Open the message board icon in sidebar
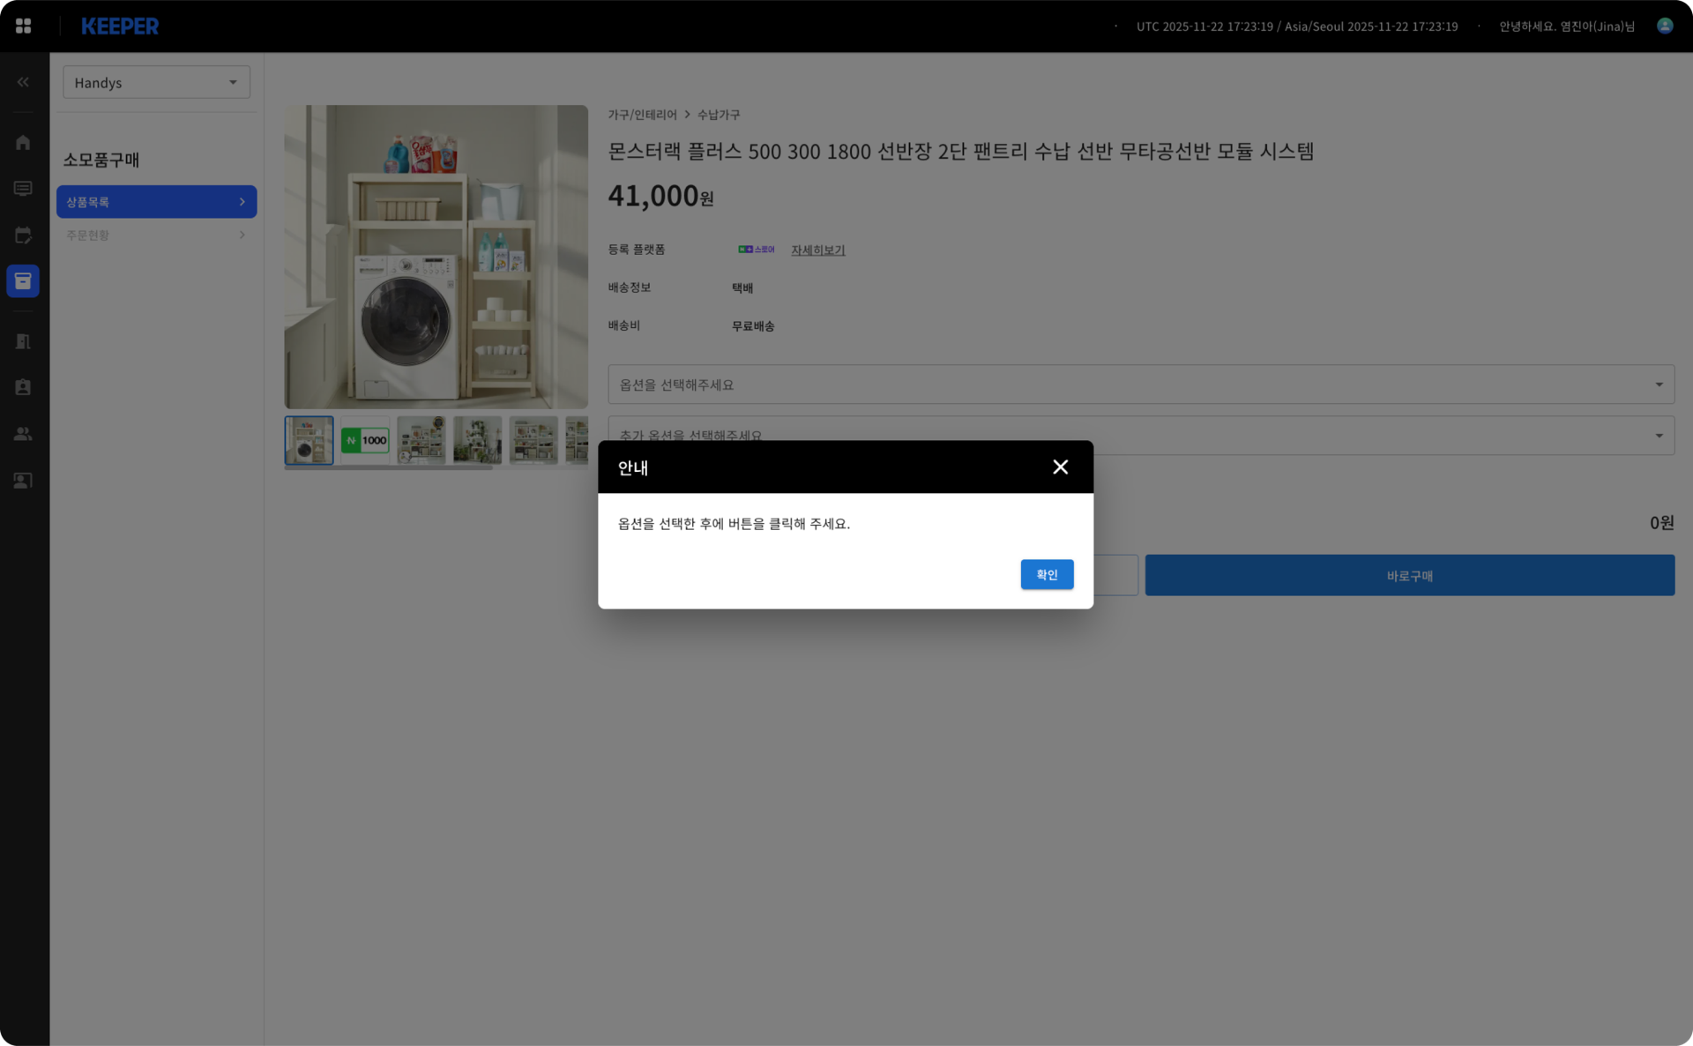Screen dimensions: 1693x1046 23,189
